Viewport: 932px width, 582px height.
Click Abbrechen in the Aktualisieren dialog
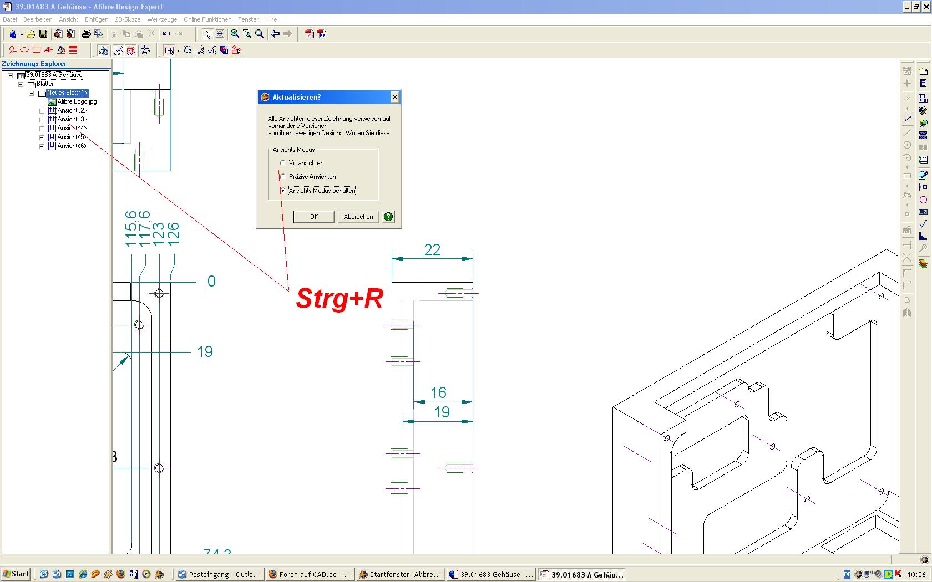(358, 217)
